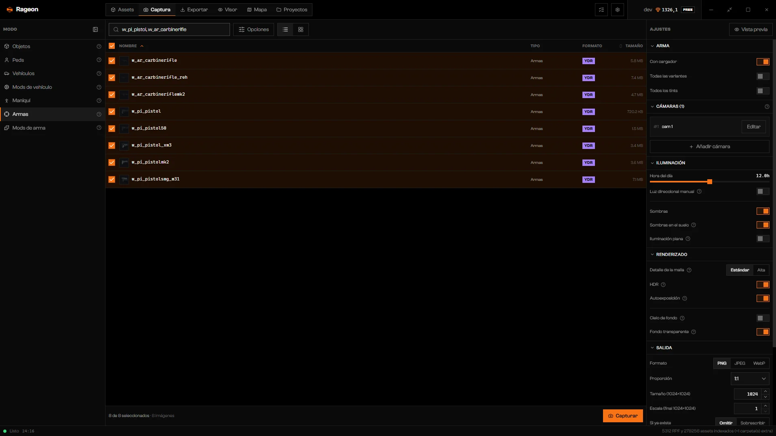Uncheck the w_pi_pistol50 row checkbox
Image resolution: width=776 pixels, height=436 pixels.
[112, 129]
